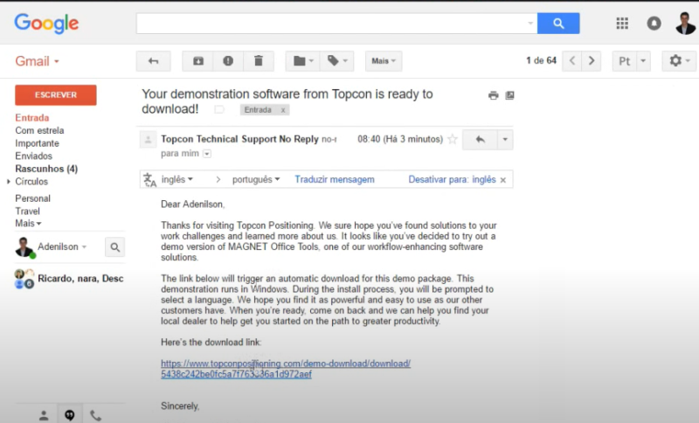699x423 pixels.
Task: Toggle importance marker beside the subject
Action: (219, 110)
